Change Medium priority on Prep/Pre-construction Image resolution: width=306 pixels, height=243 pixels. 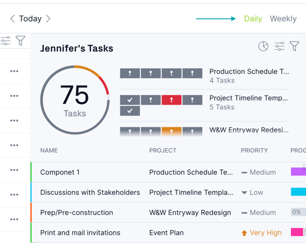click(x=258, y=212)
